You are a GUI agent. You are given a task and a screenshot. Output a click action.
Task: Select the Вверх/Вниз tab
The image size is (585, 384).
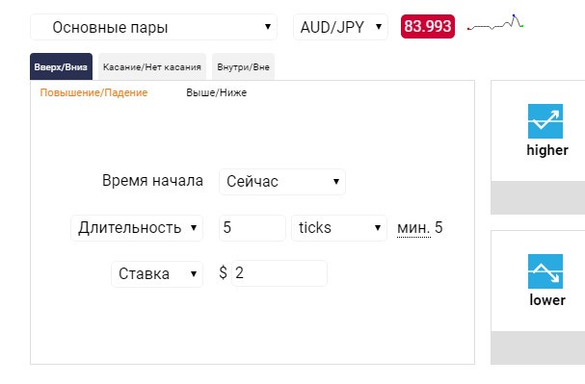point(61,66)
